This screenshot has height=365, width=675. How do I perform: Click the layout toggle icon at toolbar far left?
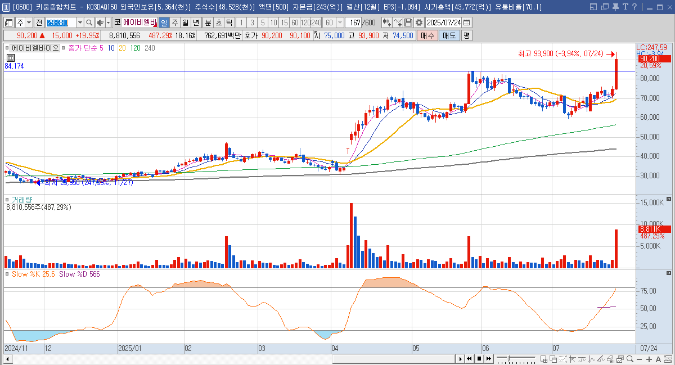[x=9, y=22]
